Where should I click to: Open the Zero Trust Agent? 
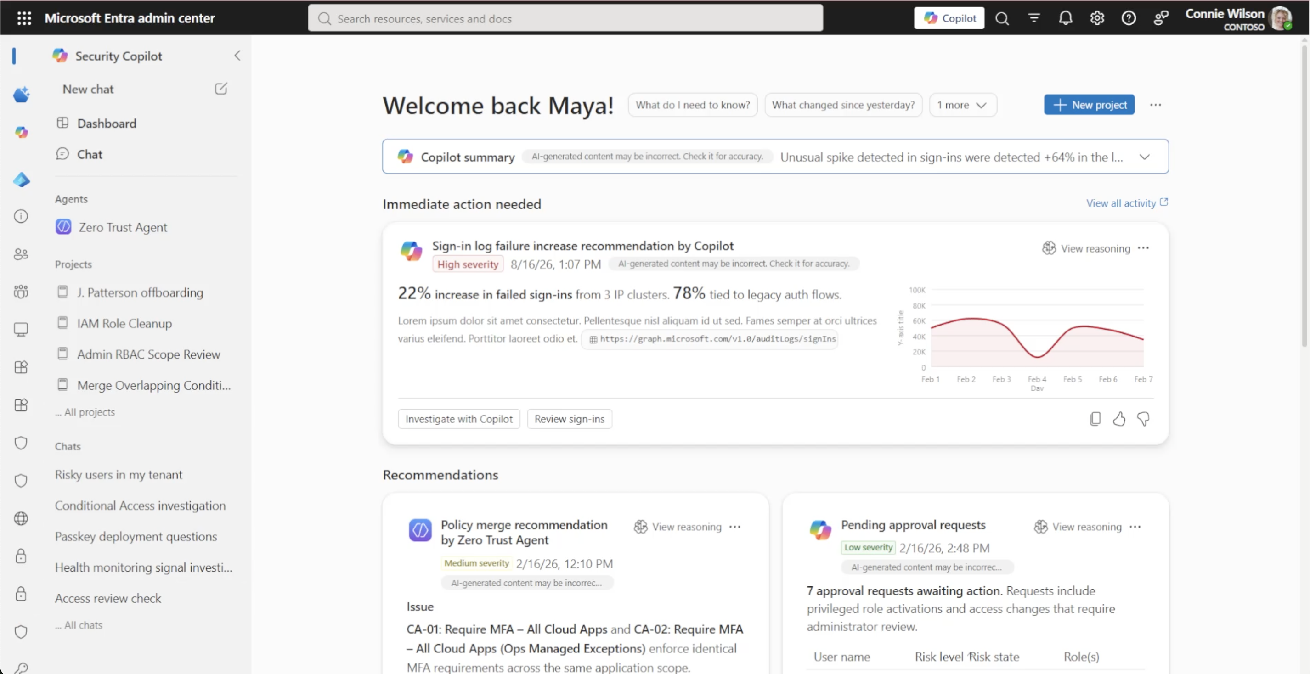coord(111,227)
